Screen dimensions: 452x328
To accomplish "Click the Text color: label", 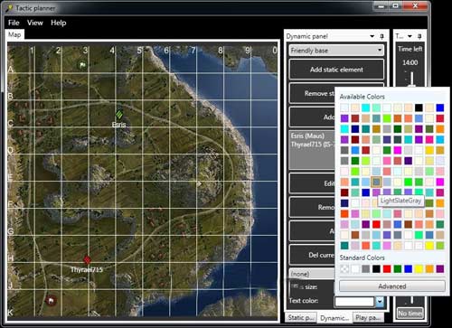I will (304, 301).
